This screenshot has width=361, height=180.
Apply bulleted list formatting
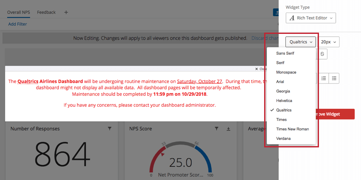(334, 78)
